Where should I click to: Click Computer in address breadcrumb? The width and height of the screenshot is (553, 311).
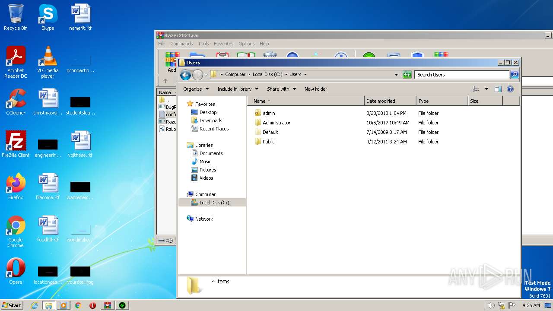click(235, 74)
